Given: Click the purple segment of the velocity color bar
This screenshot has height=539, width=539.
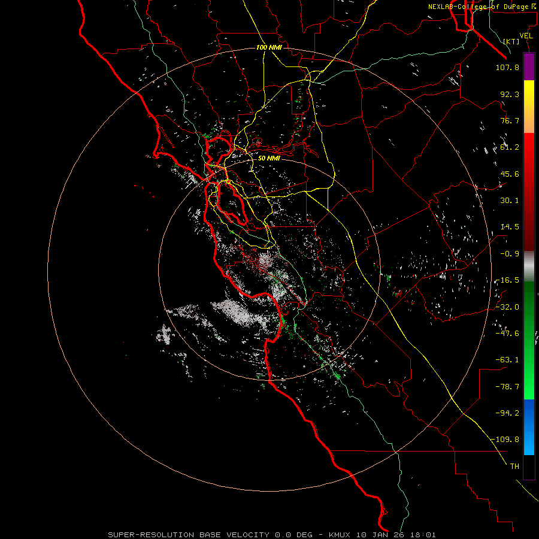Looking at the screenshot, I should 529,66.
